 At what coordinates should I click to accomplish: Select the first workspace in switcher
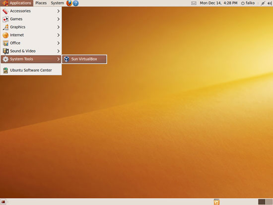[x=262, y=202]
